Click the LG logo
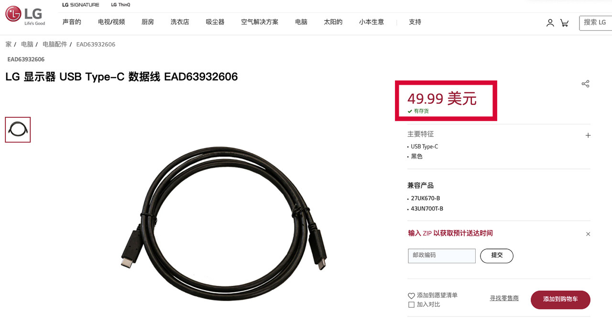This screenshot has width=612, height=325. [25, 16]
